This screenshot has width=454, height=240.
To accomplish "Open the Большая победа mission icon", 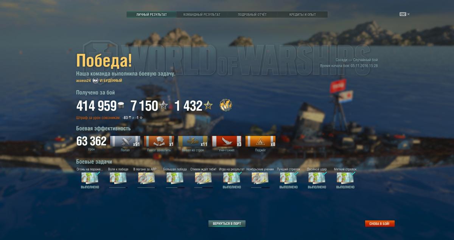I will point(175,178).
